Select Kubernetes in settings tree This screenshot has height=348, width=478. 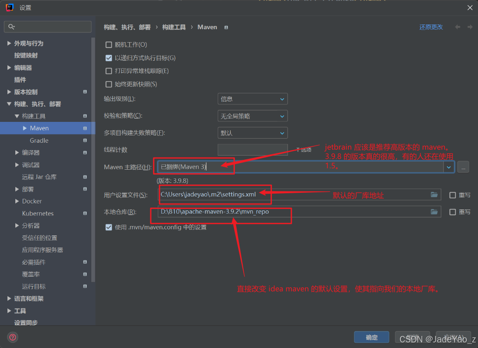click(x=38, y=214)
